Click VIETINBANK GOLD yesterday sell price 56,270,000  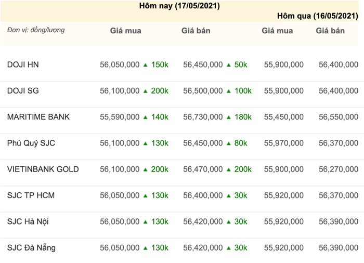[x=339, y=169]
